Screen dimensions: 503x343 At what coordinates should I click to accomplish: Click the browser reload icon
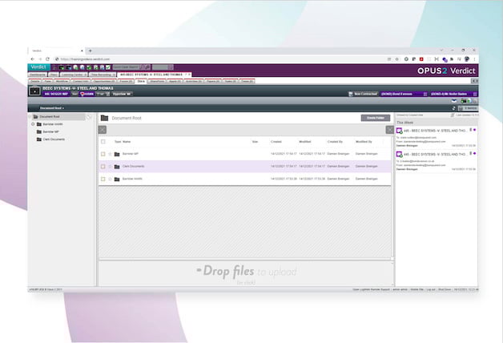47,59
